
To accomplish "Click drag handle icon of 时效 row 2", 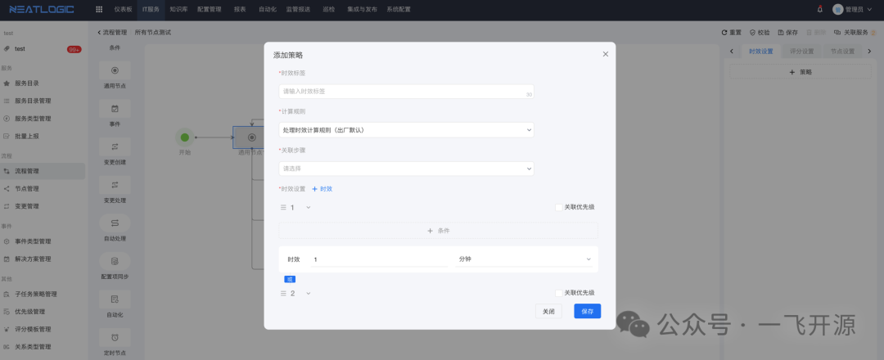I will 283,293.
